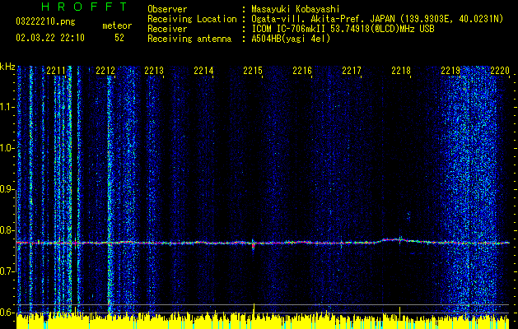This screenshot has height=329, width=518.
Task: Select the A504HB(yagi 4el) antenna text
Action: (x=291, y=39)
